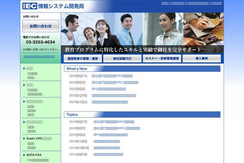Open the 導入事例 navigation tab
The width and height of the screenshot is (244, 163).
point(202,59)
